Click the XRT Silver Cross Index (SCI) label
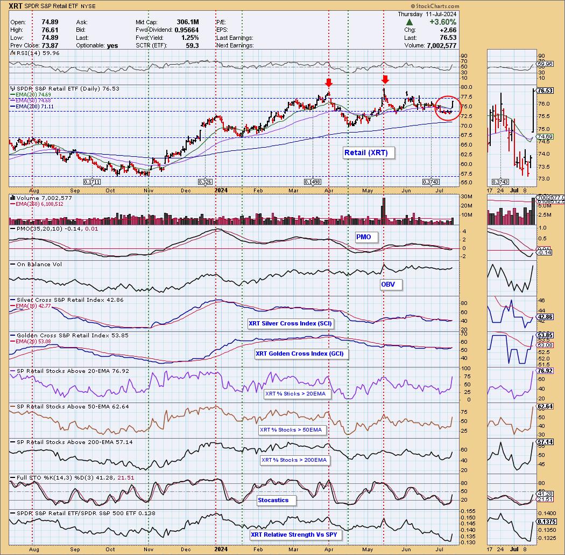This screenshot has height=555, width=565. (290, 323)
